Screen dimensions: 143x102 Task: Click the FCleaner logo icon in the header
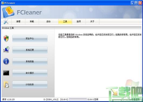pyautogui.click(x=8, y=12)
